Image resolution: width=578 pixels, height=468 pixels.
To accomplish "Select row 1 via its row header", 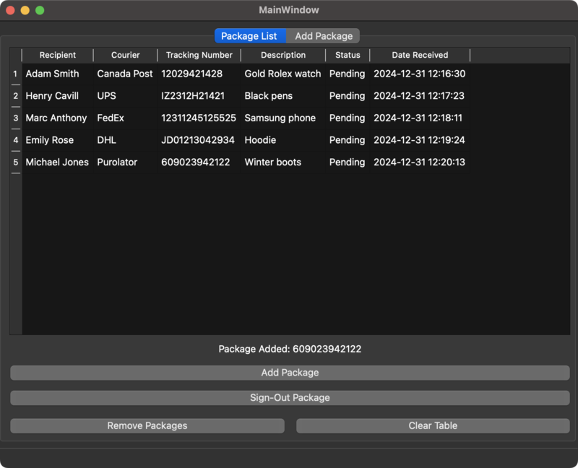I will 15,74.
